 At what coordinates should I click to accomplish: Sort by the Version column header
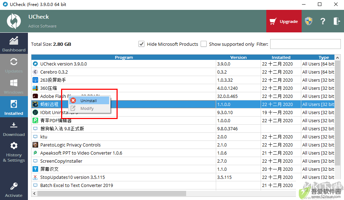click(238, 57)
